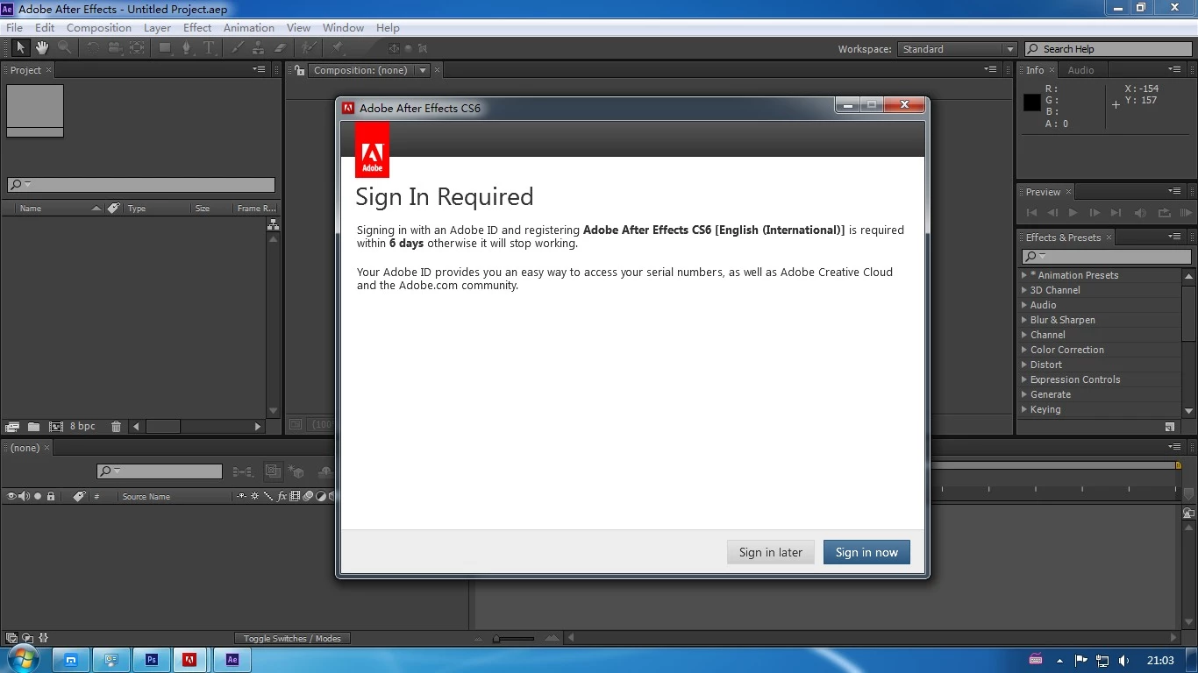Image resolution: width=1198 pixels, height=673 pixels.
Task: Click the Photoshop taskbar icon
Action: [x=153, y=660]
